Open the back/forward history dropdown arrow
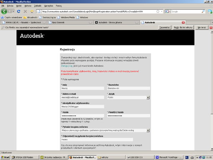Viewport: 213px width, 160px height. (13, 11)
